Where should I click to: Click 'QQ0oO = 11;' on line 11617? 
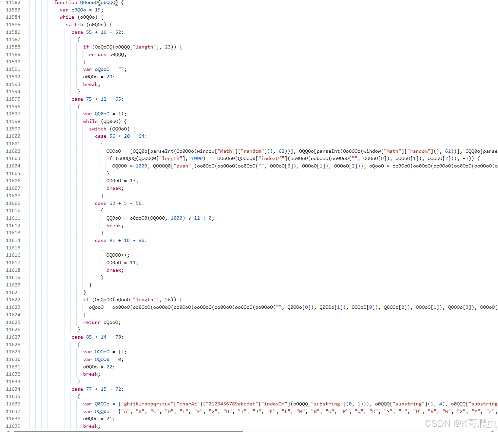click(x=122, y=263)
